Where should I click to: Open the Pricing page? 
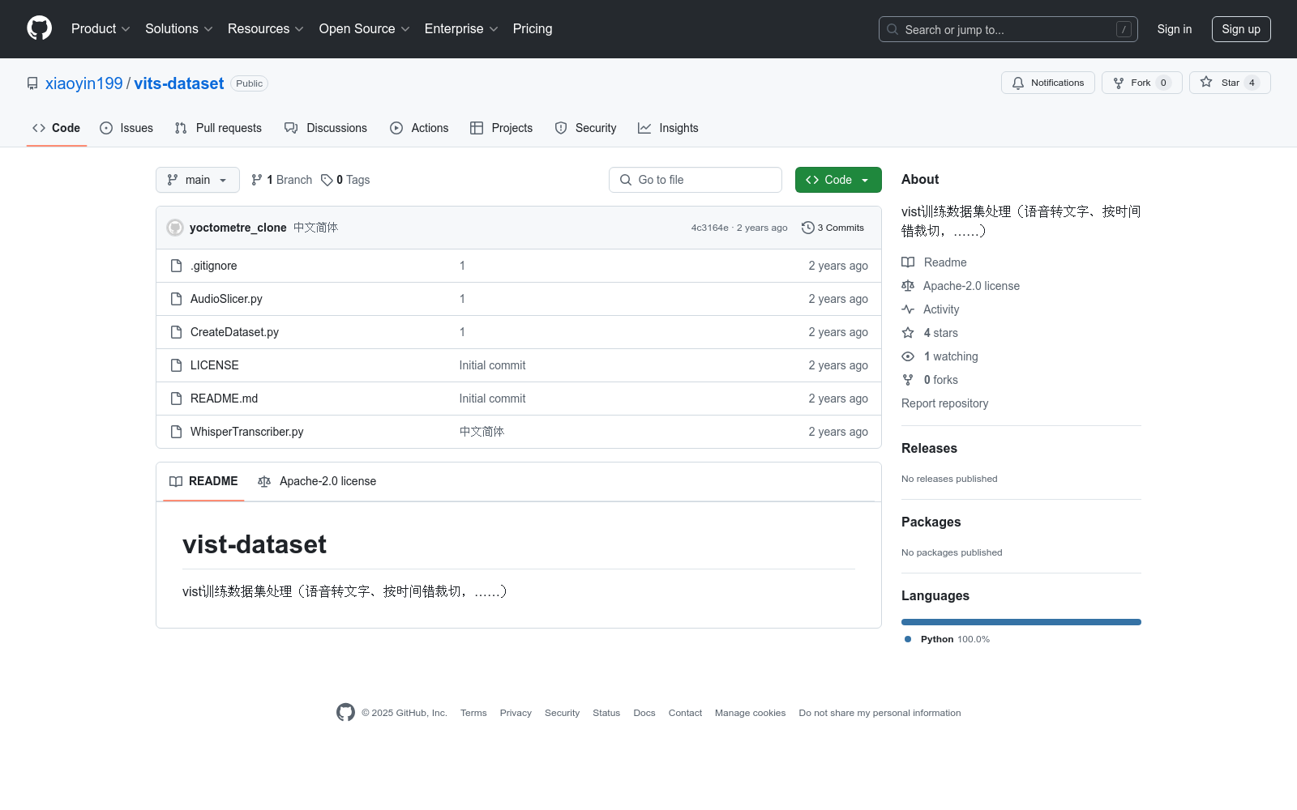click(x=533, y=29)
